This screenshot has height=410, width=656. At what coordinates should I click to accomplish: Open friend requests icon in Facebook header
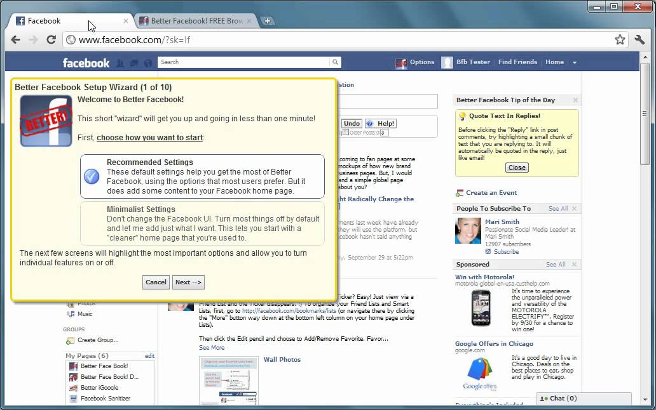click(x=120, y=63)
